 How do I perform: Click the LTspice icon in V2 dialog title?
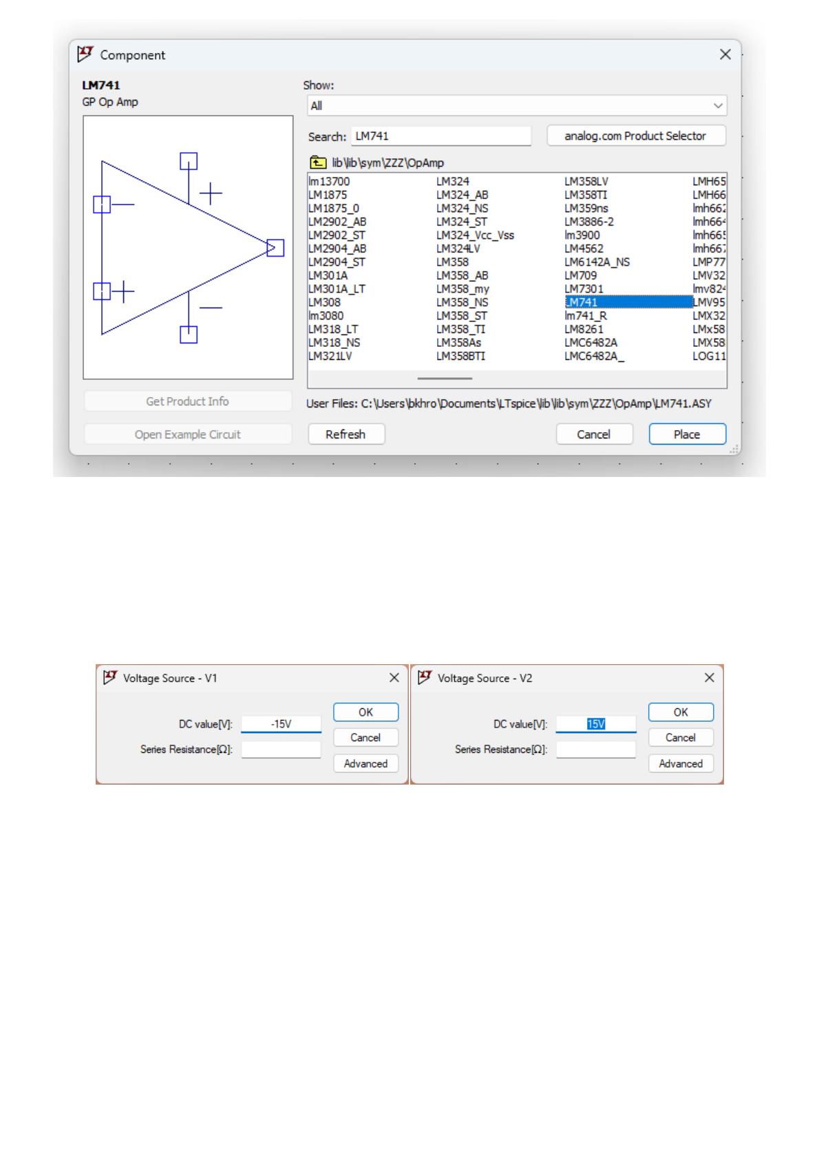coord(425,678)
